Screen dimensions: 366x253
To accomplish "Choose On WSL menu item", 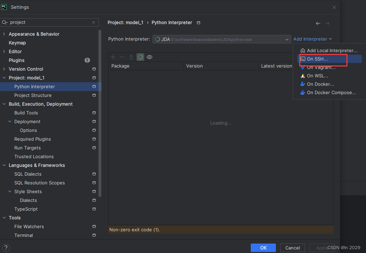I will pos(329,76).
